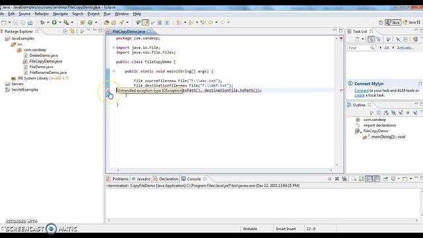Click Collapse All in Task List toolbar
The height and width of the screenshot is (238, 423).
coord(405,40)
